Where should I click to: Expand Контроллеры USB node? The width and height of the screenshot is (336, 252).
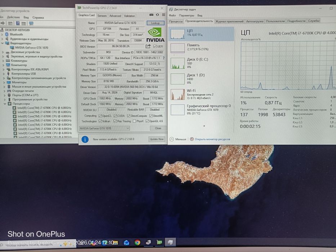[4, 74]
